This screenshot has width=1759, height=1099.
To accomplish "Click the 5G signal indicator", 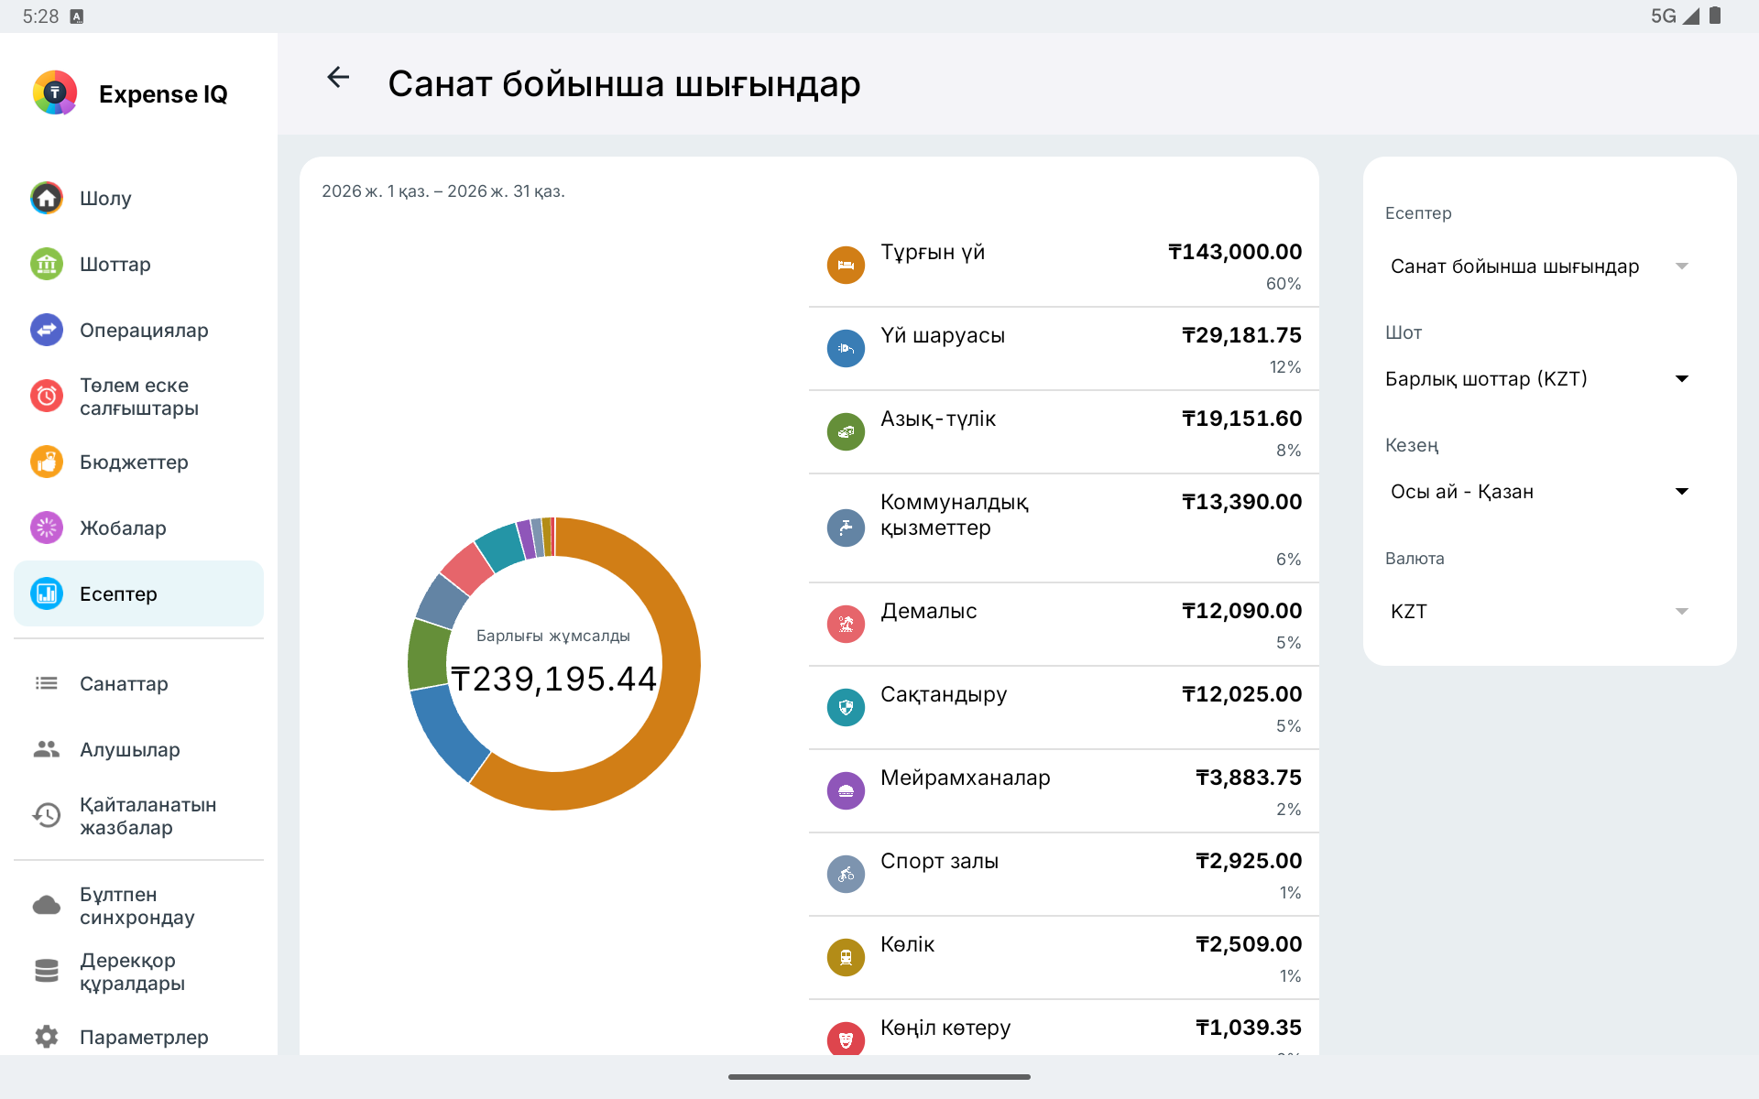I will point(1663,16).
